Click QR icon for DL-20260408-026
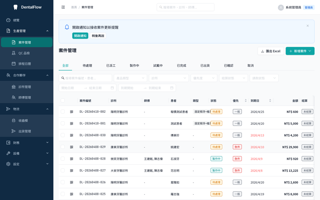 click(x=72, y=182)
